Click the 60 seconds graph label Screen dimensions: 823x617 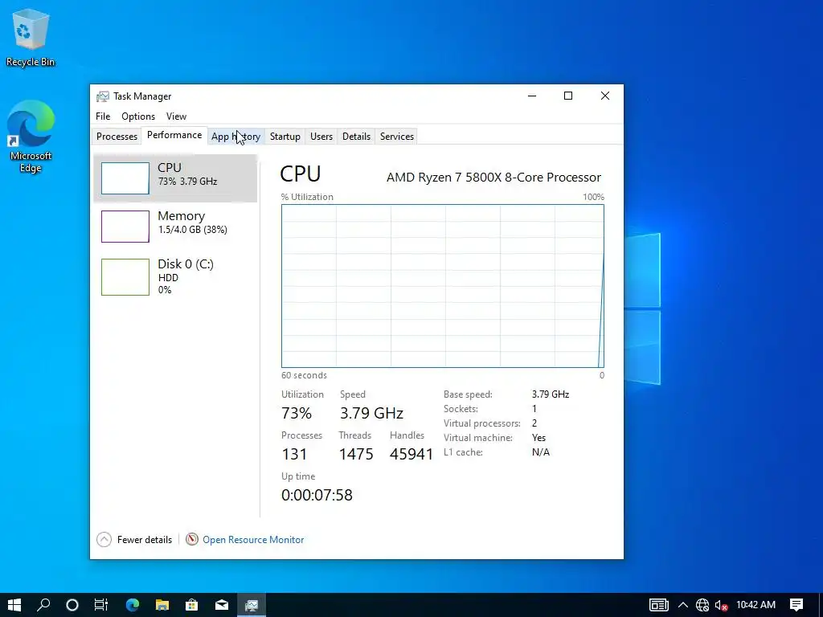(x=304, y=375)
